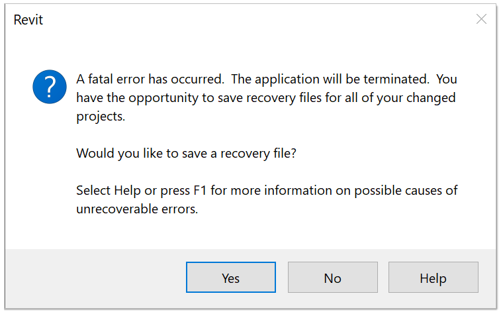
Task: Click the word "projects." in the message
Action: point(101,116)
